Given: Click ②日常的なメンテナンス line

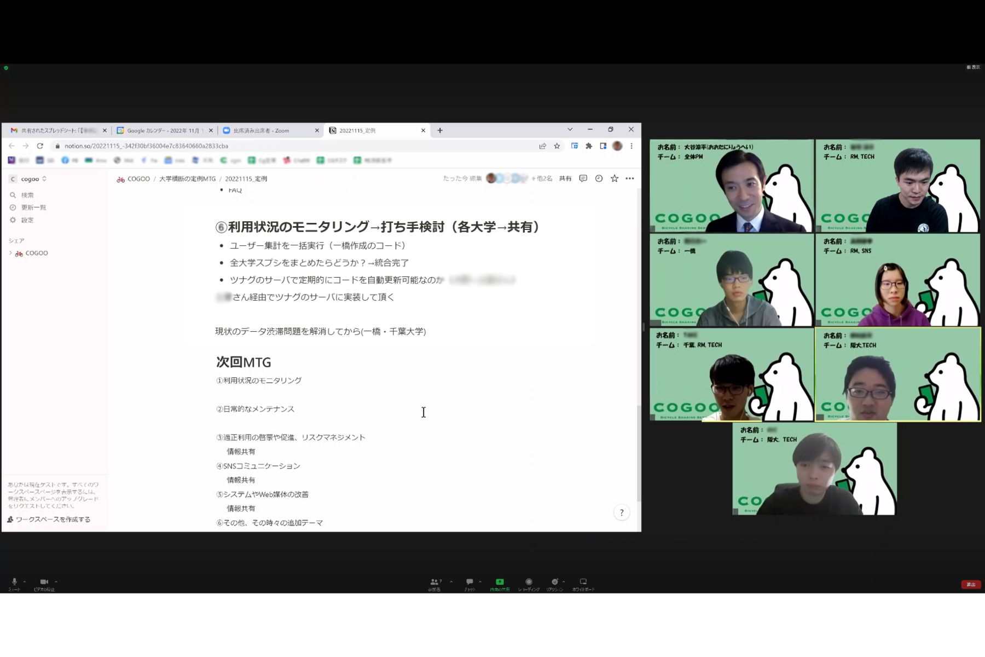Looking at the screenshot, I should pyautogui.click(x=255, y=409).
